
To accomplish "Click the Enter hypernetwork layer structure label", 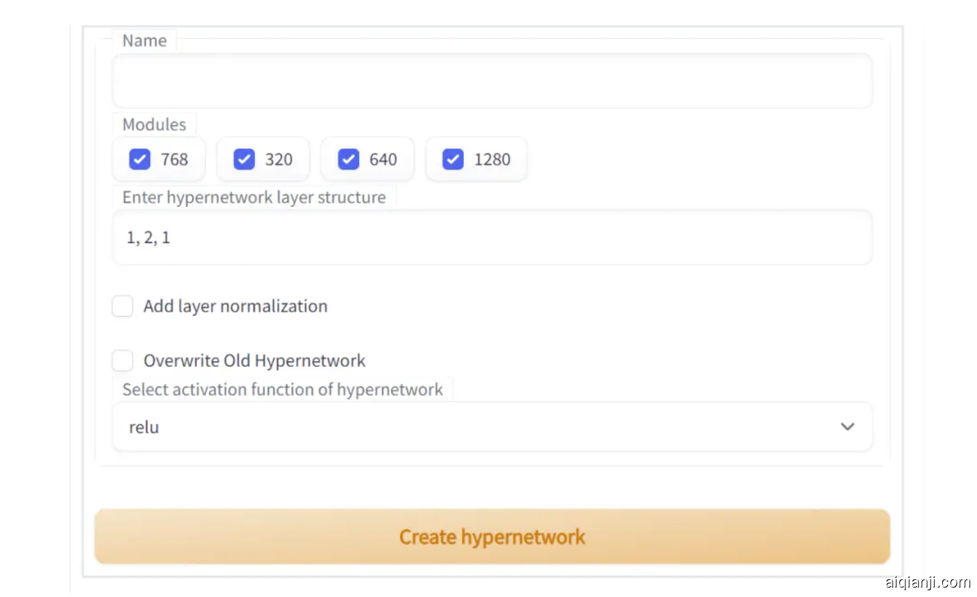I will [254, 197].
